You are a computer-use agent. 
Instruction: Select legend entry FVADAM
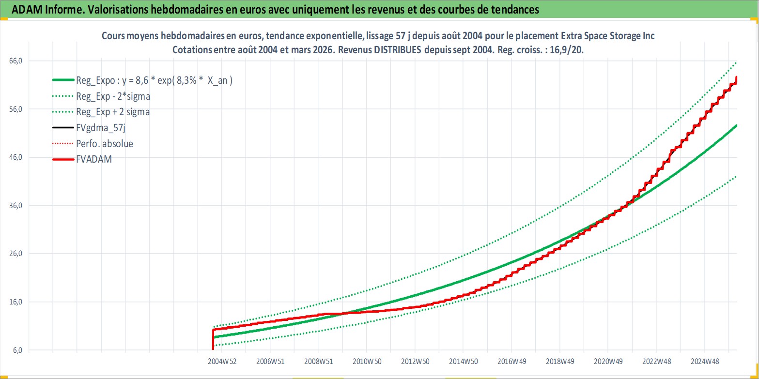click(94, 159)
